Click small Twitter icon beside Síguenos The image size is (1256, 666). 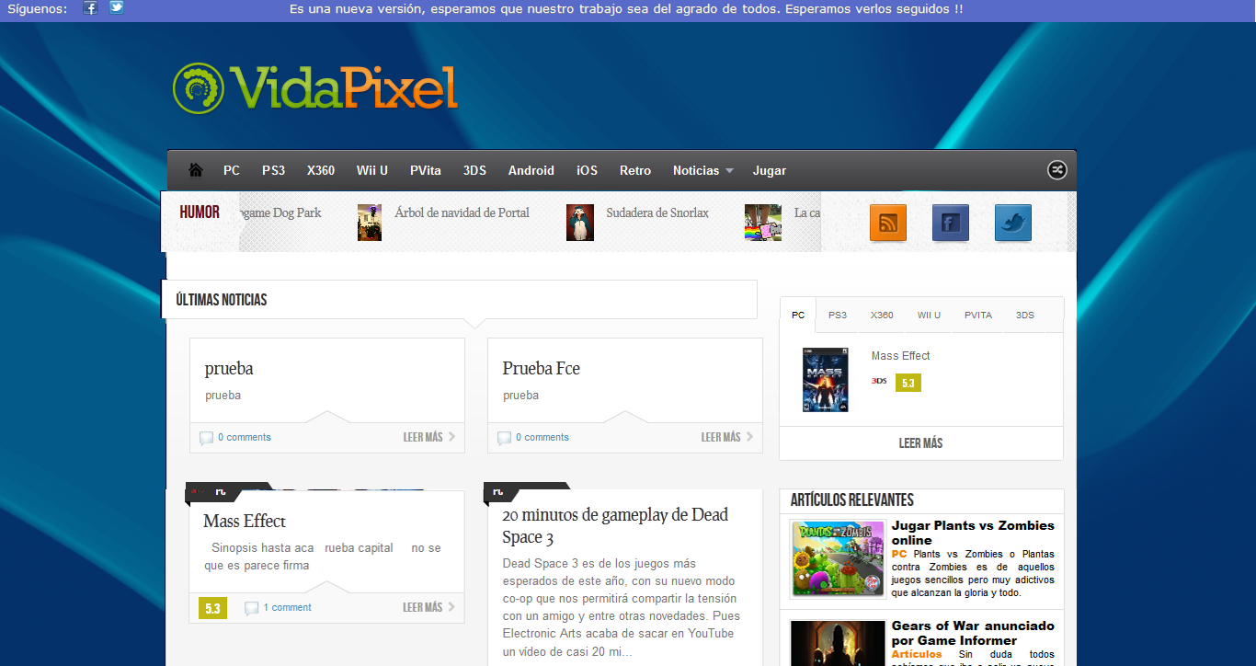pyautogui.click(x=116, y=8)
